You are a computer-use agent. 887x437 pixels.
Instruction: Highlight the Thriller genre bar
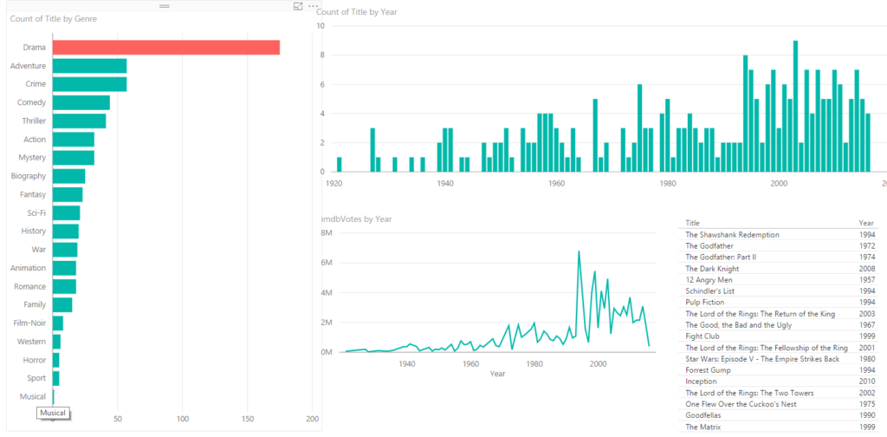[79, 121]
